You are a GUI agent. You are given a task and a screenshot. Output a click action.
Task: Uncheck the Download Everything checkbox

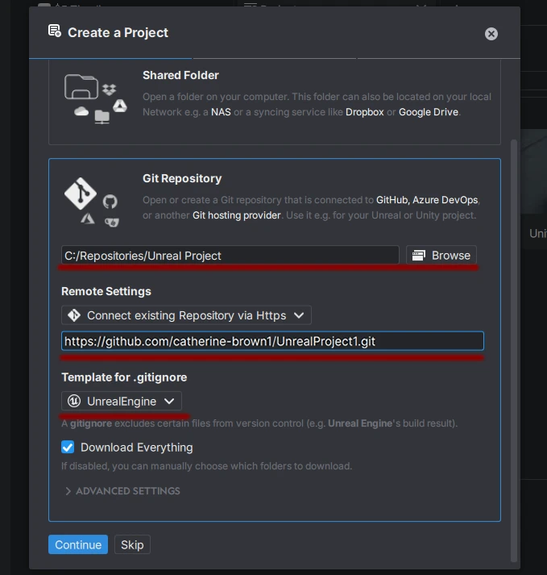click(x=68, y=448)
